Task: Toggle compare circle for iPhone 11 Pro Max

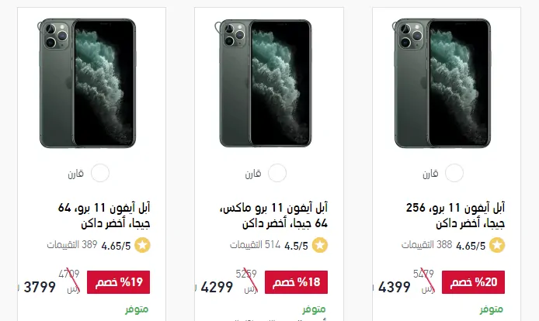Action: (277, 173)
